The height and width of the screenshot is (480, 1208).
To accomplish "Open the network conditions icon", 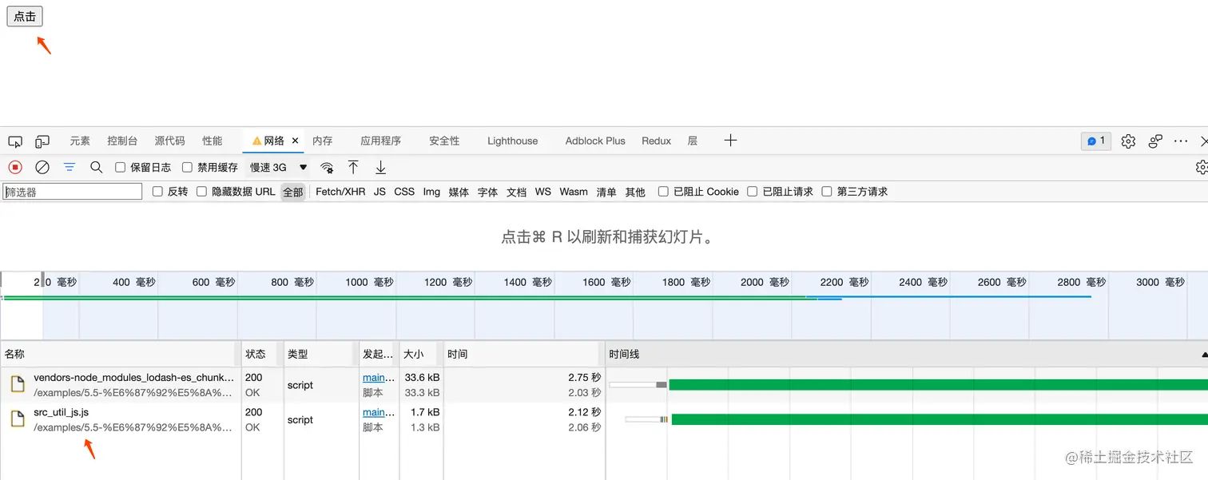I will 327,167.
